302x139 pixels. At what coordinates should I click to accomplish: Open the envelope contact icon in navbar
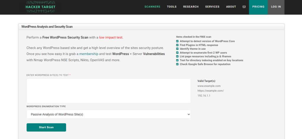244,7
